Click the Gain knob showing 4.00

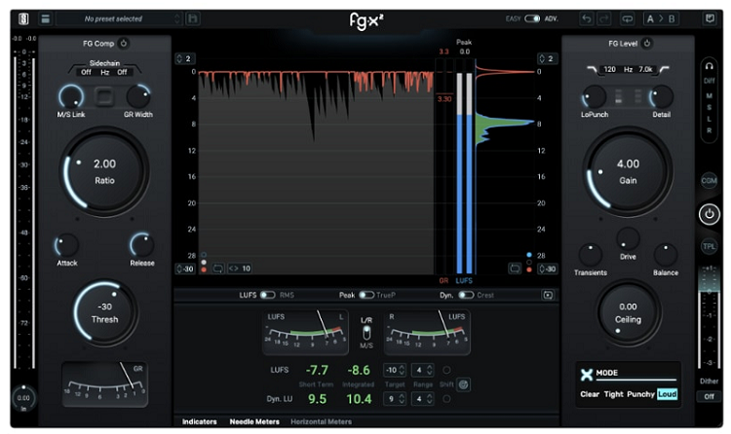point(628,171)
